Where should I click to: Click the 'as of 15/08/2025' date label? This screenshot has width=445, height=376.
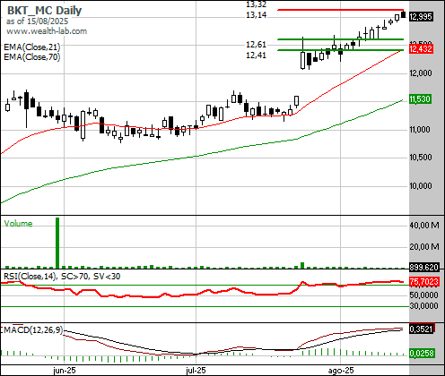pos(37,21)
